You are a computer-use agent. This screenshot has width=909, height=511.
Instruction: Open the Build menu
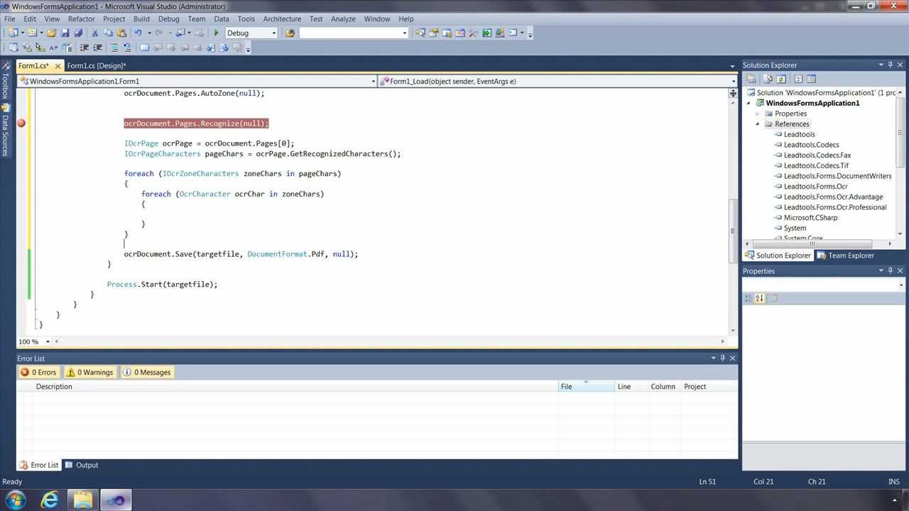click(x=141, y=19)
